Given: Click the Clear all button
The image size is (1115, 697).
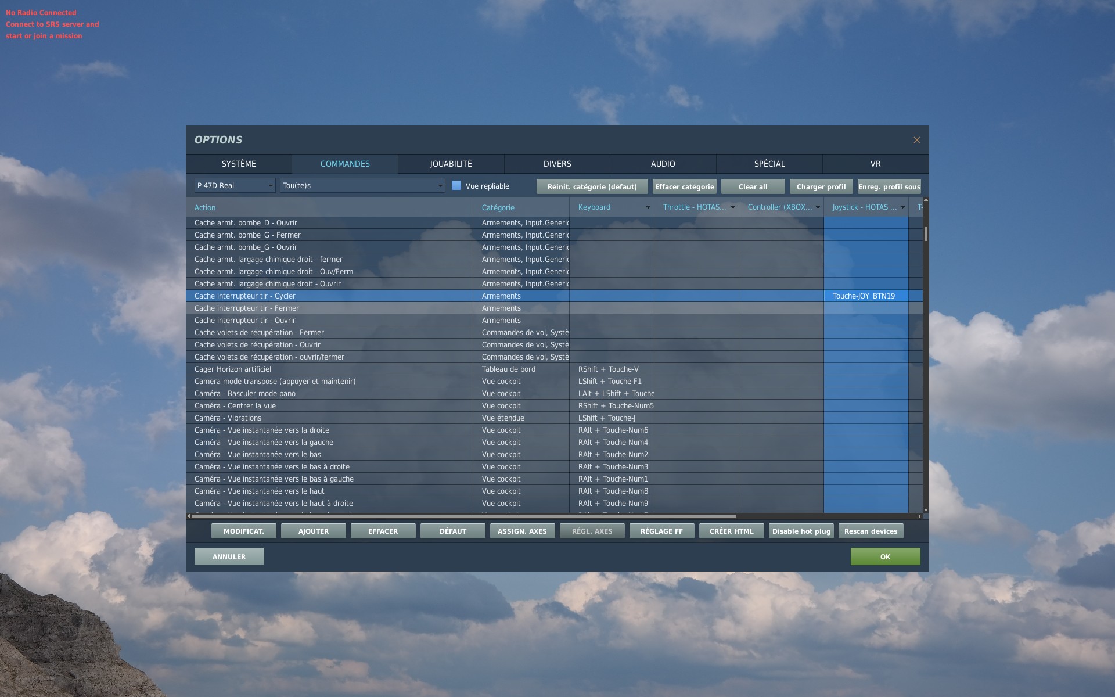Looking at the screenshot, I should coord(753,186).
